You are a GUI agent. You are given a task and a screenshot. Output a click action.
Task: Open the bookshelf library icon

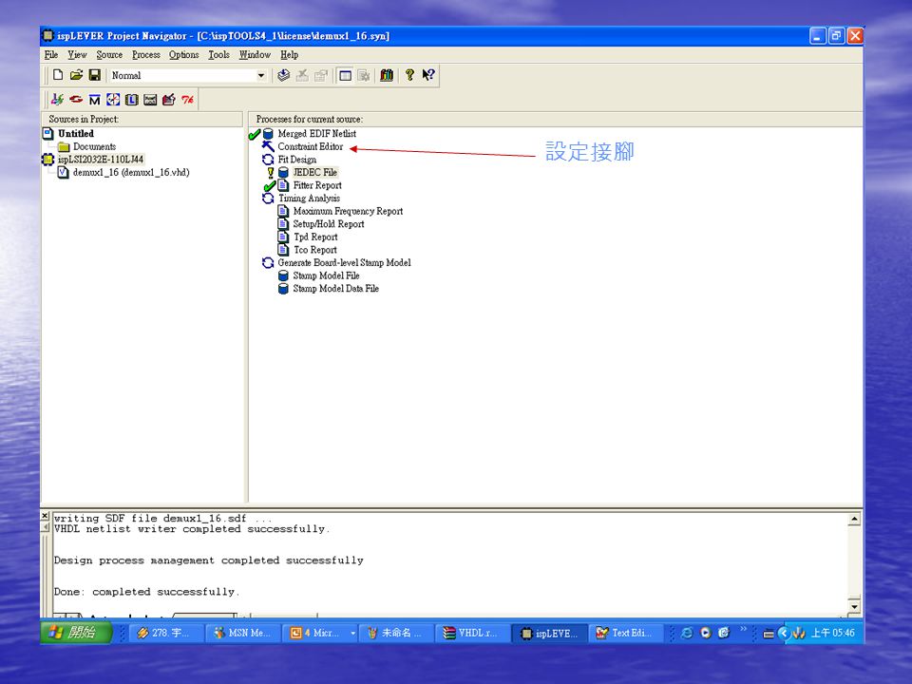[387, 75]
